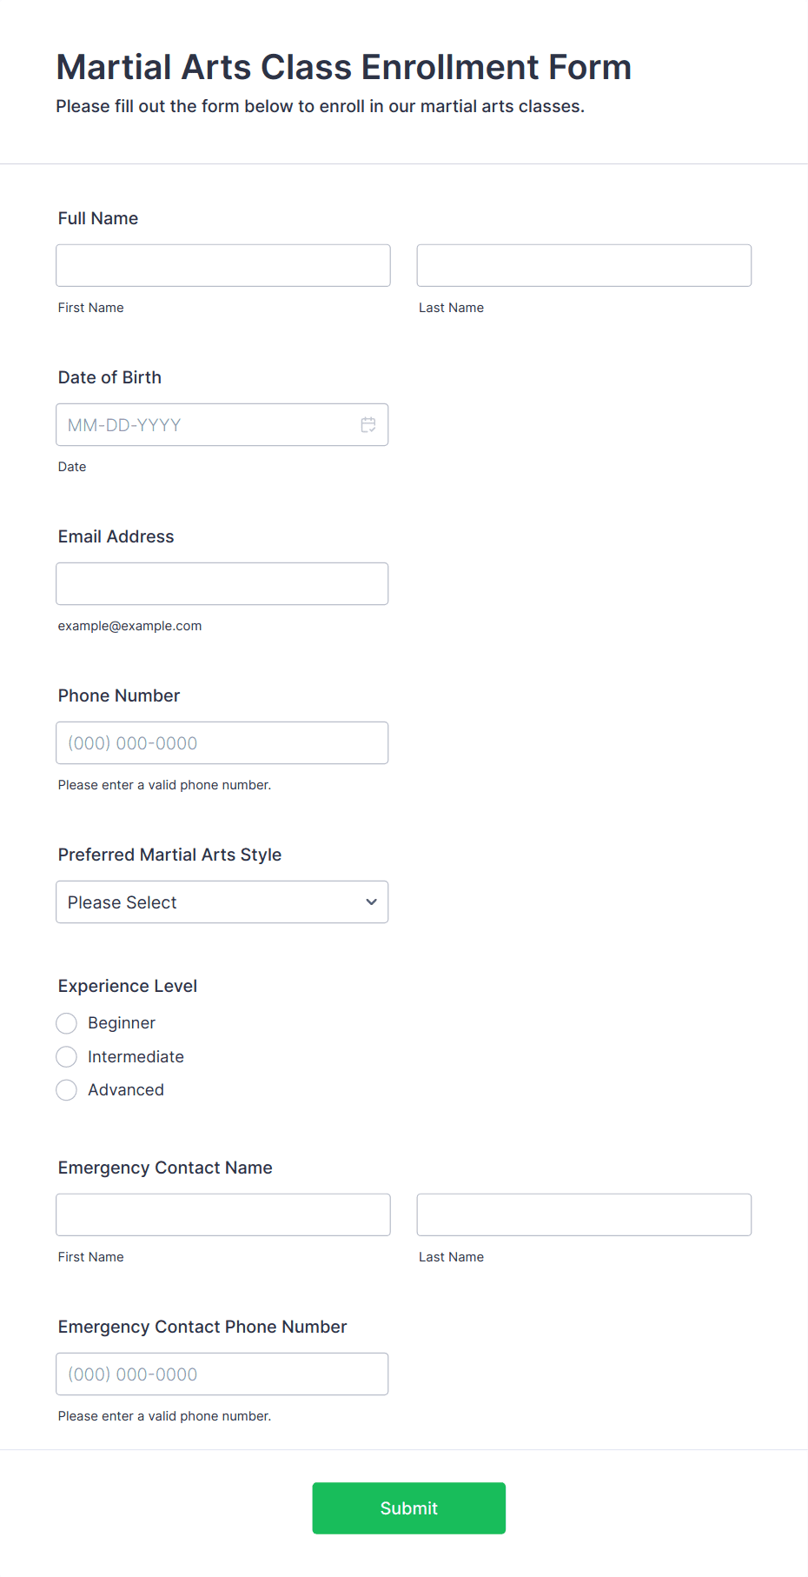Focus the Date of Birth input
The width and height of the screenshot is (808, 1577).
(222, 425)
